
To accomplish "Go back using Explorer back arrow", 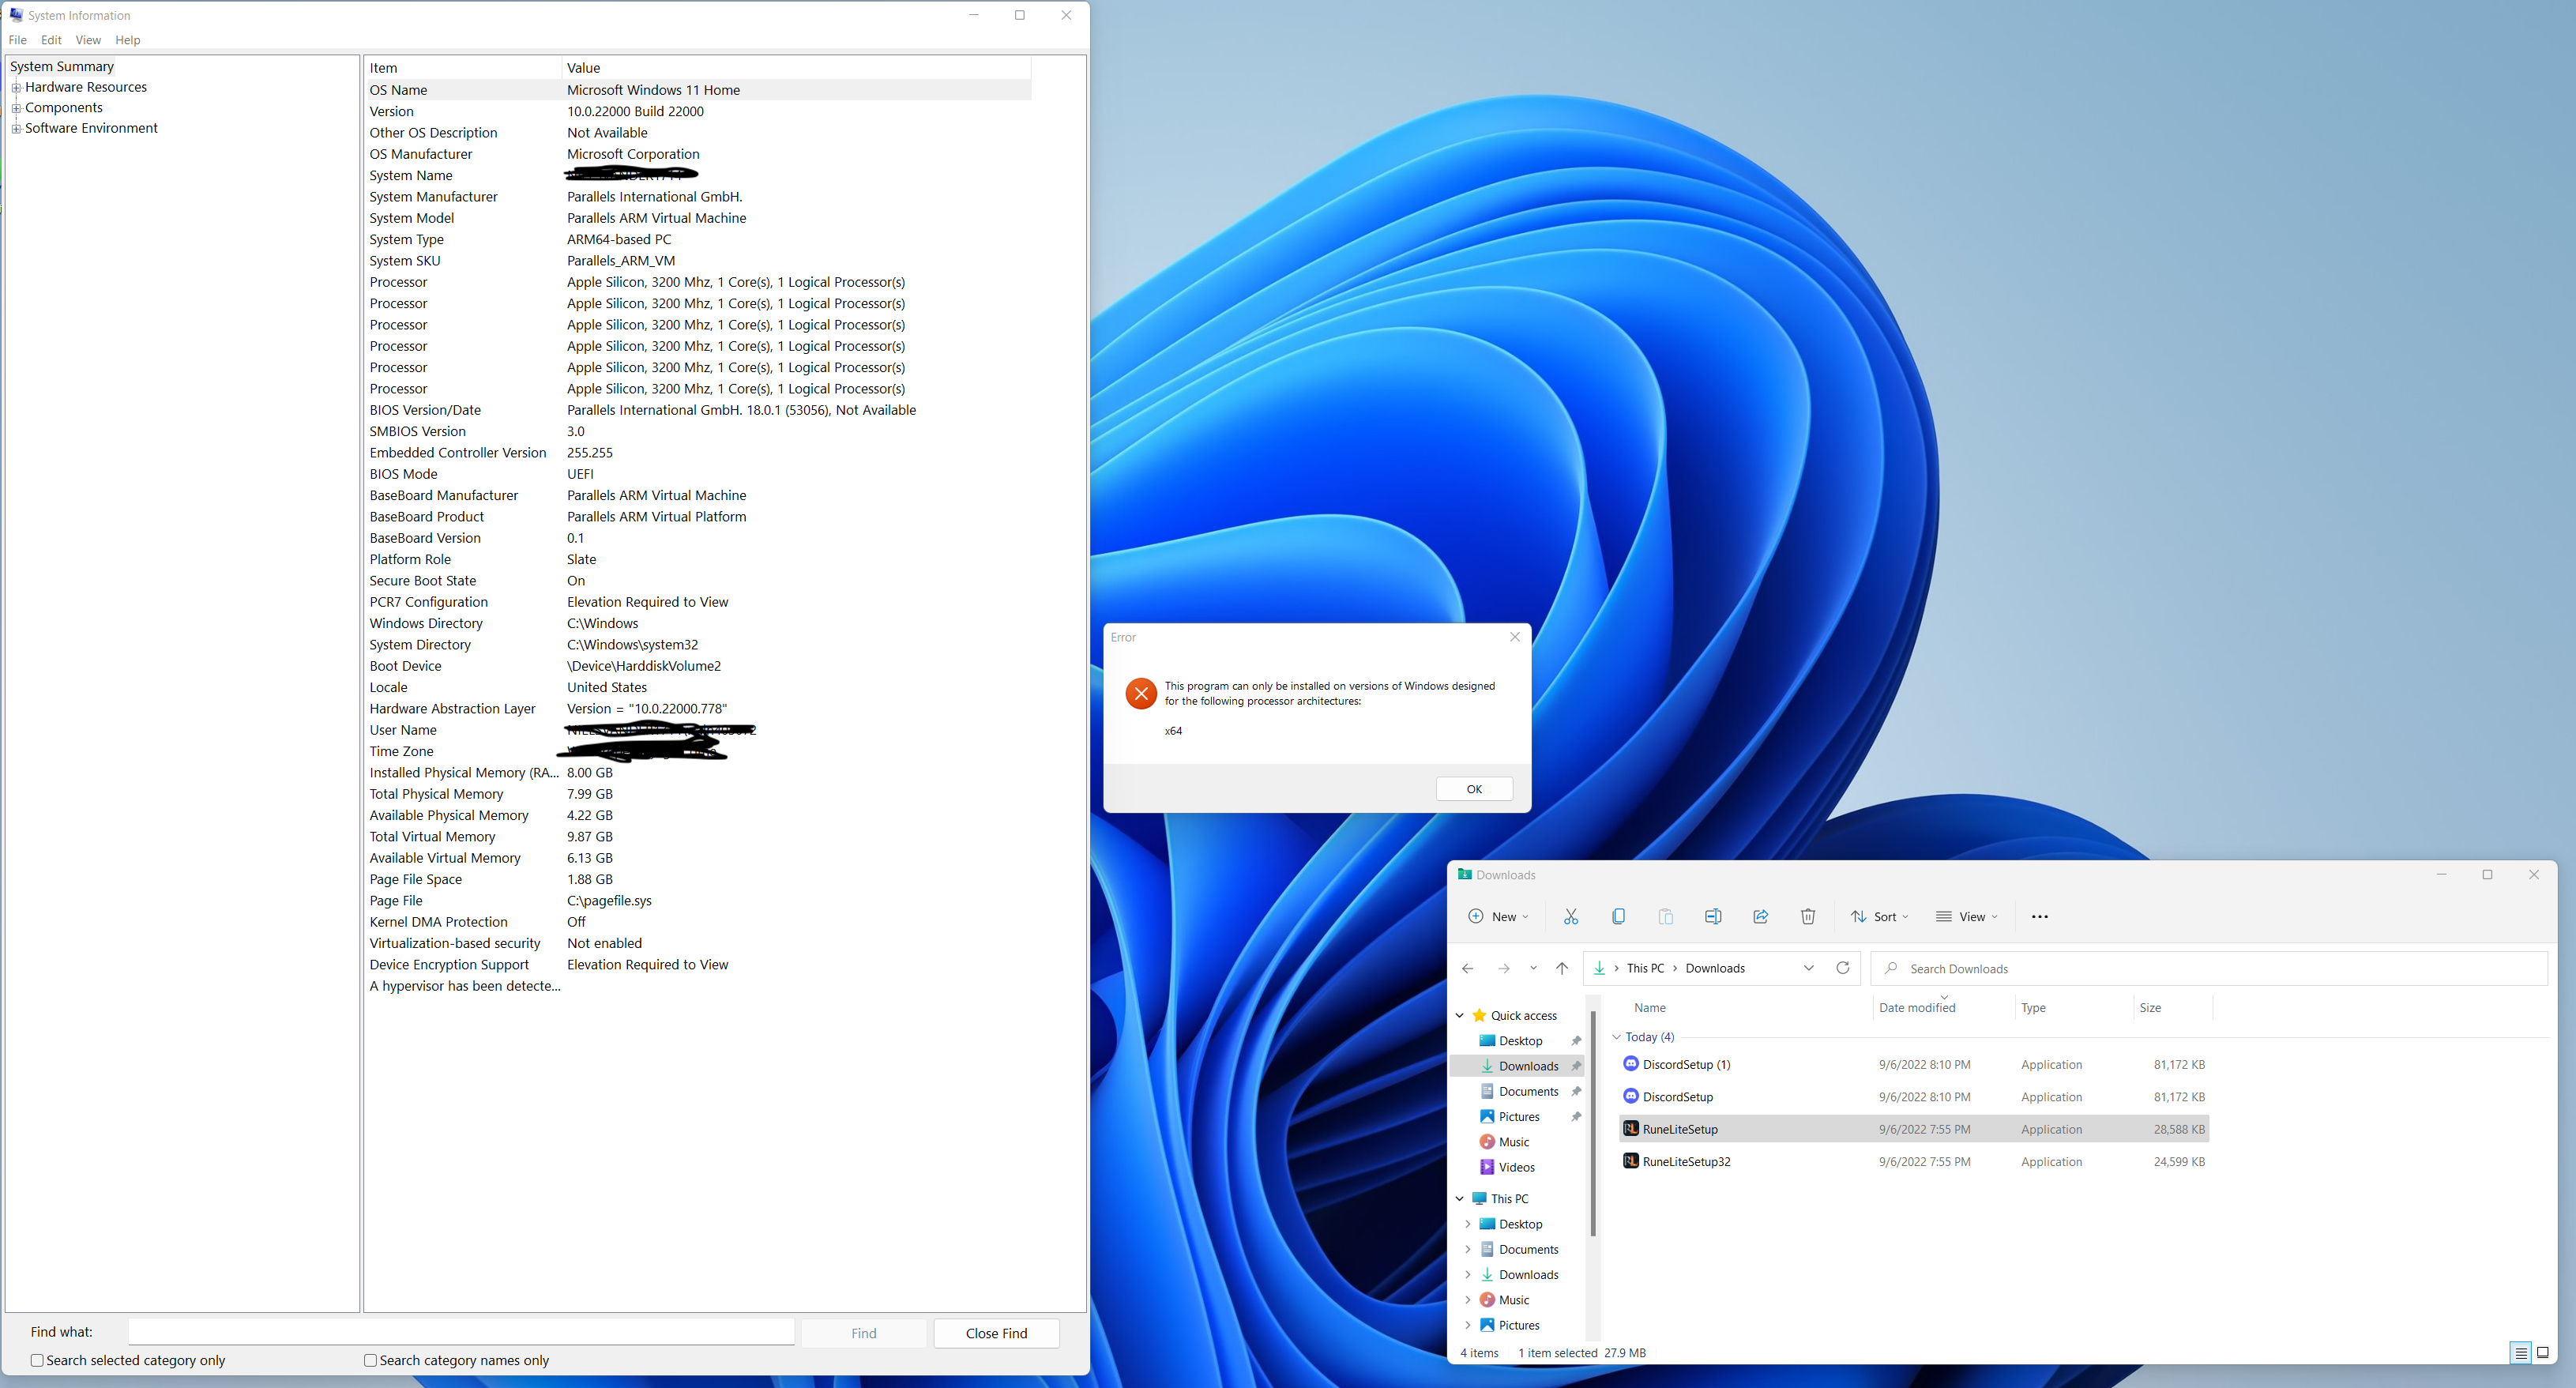I will coord(1468,968).
